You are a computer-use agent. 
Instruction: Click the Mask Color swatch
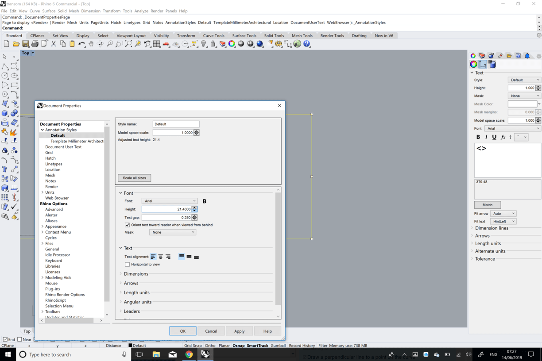522,104
